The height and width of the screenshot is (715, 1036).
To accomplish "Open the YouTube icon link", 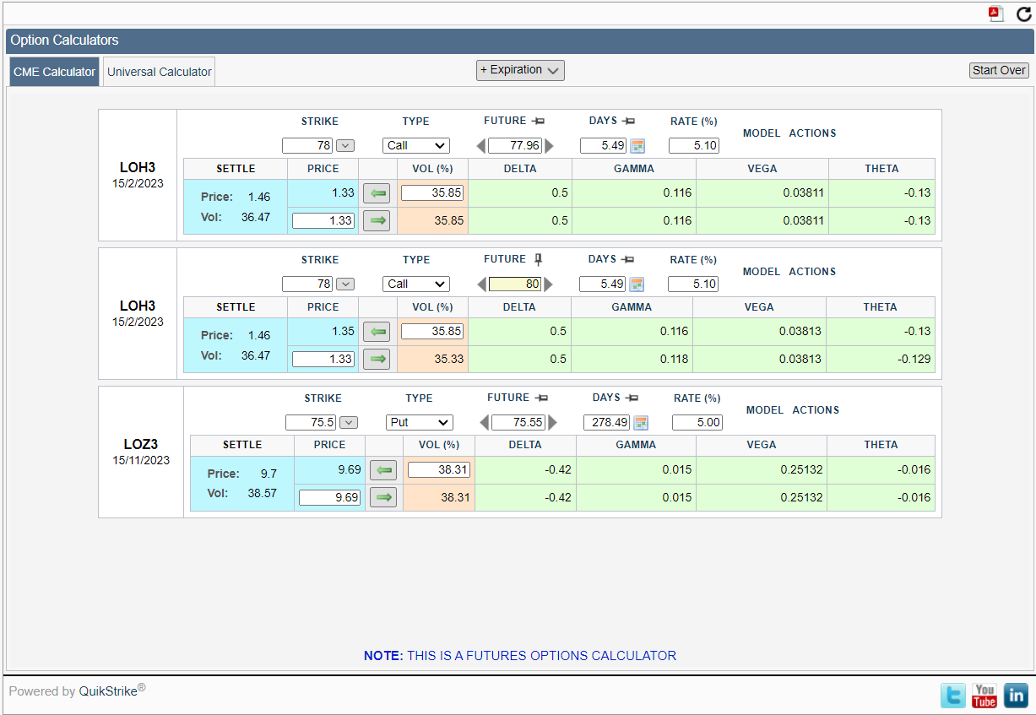I will [984, 695].
